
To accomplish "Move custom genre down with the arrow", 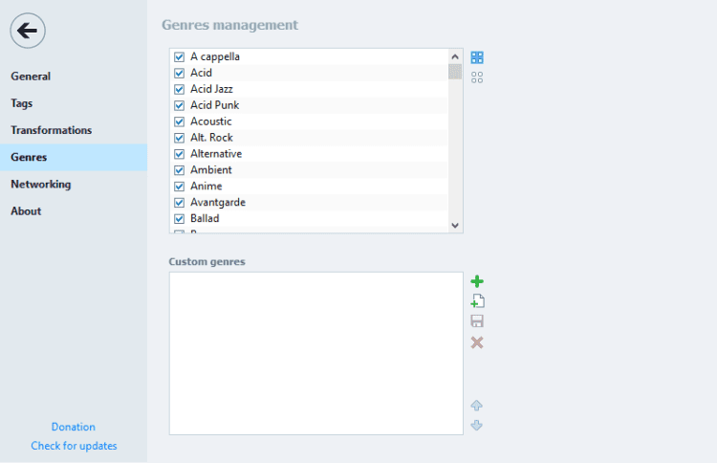I will point(477,426).
